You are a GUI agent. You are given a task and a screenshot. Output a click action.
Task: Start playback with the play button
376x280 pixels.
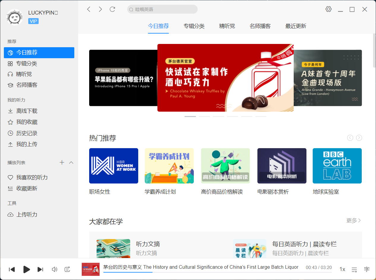tap(26, 269)
